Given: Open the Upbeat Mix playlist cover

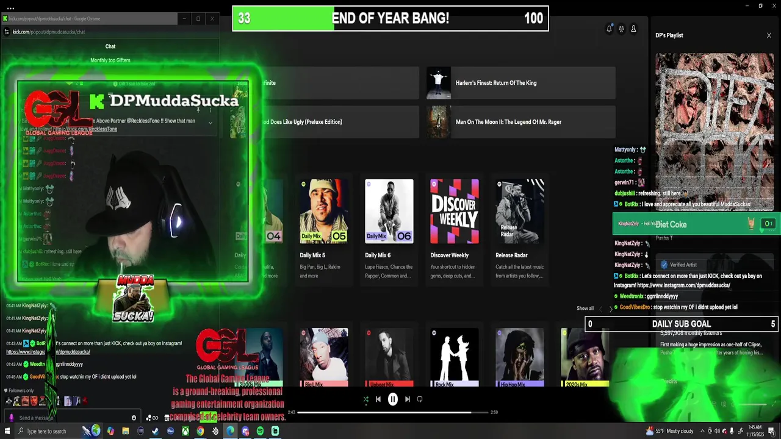Looking at the screenshot, I should [389, 358].
